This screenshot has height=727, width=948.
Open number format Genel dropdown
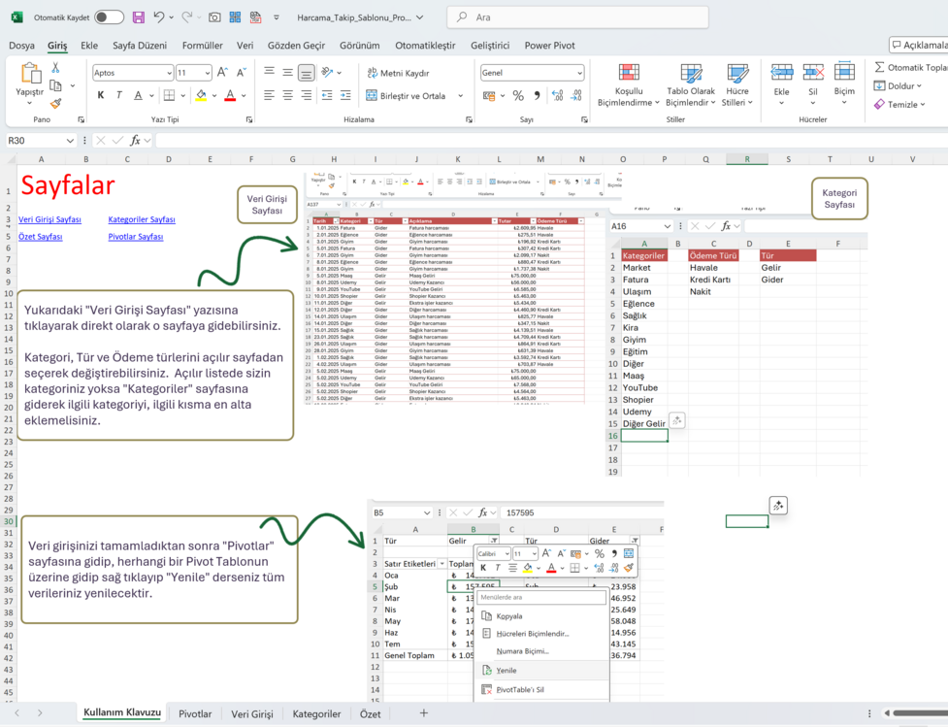(x=580, y=73)
